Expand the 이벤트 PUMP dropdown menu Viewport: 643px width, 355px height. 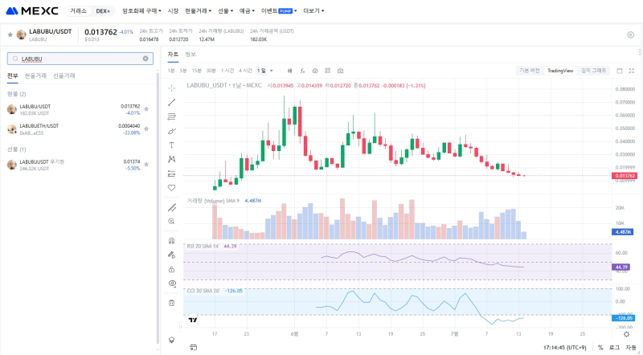point(279,11)
